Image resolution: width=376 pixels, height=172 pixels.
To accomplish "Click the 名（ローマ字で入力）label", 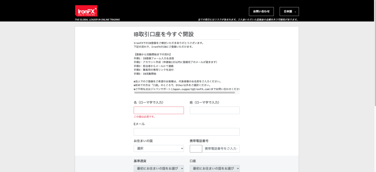I will coord(148,102).
